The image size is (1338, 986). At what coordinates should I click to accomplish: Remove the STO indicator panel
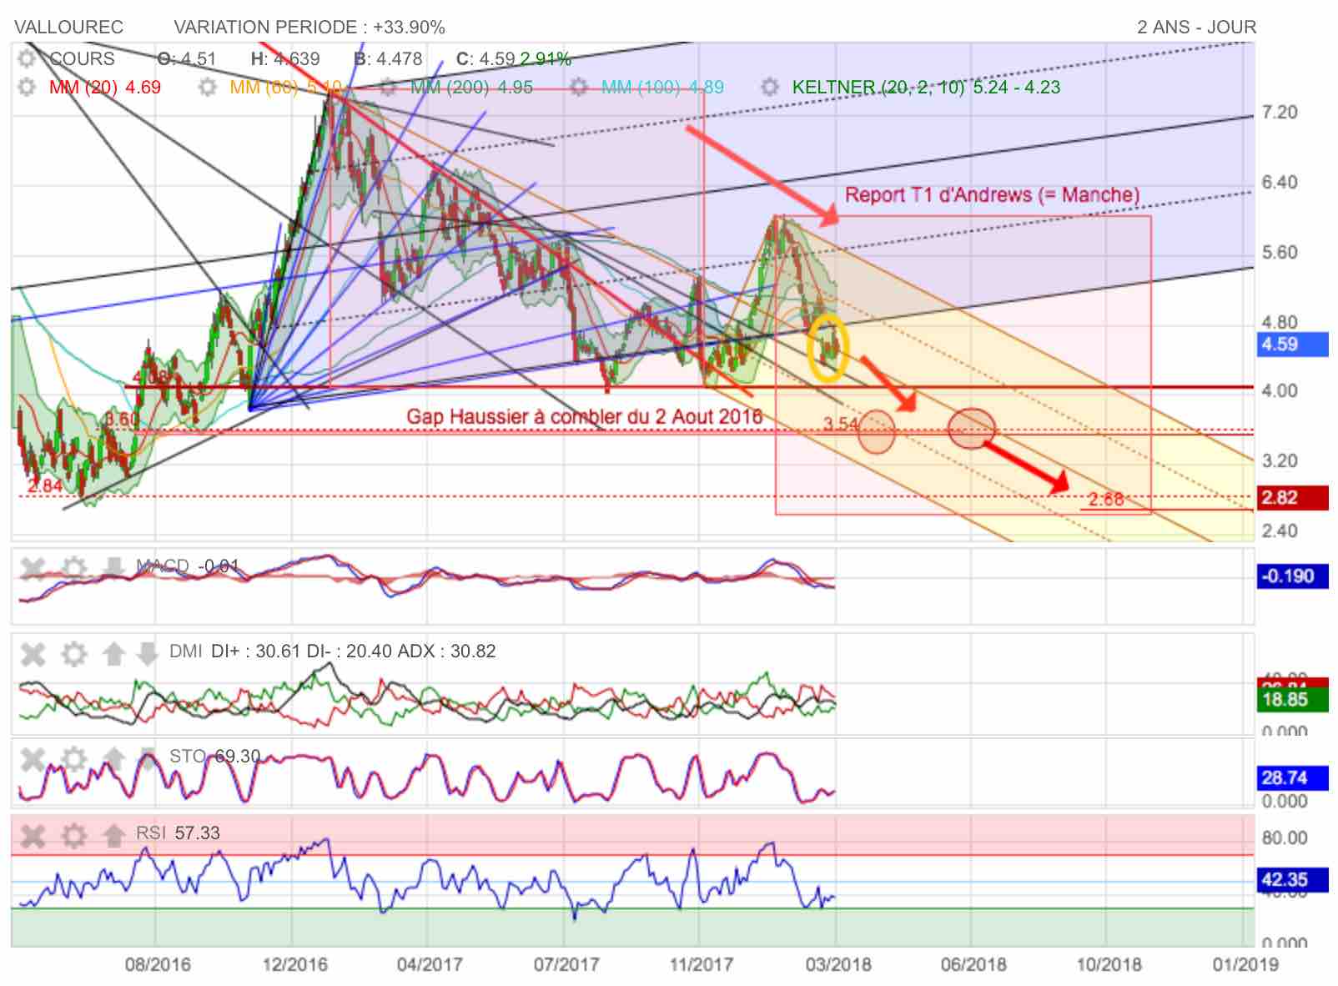click(x=33, y=759)
